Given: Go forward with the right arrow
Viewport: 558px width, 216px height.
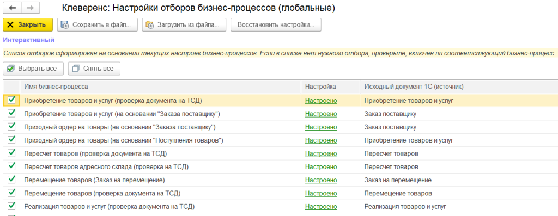Looking at the screenshot, I should click(x=31, y=8).
